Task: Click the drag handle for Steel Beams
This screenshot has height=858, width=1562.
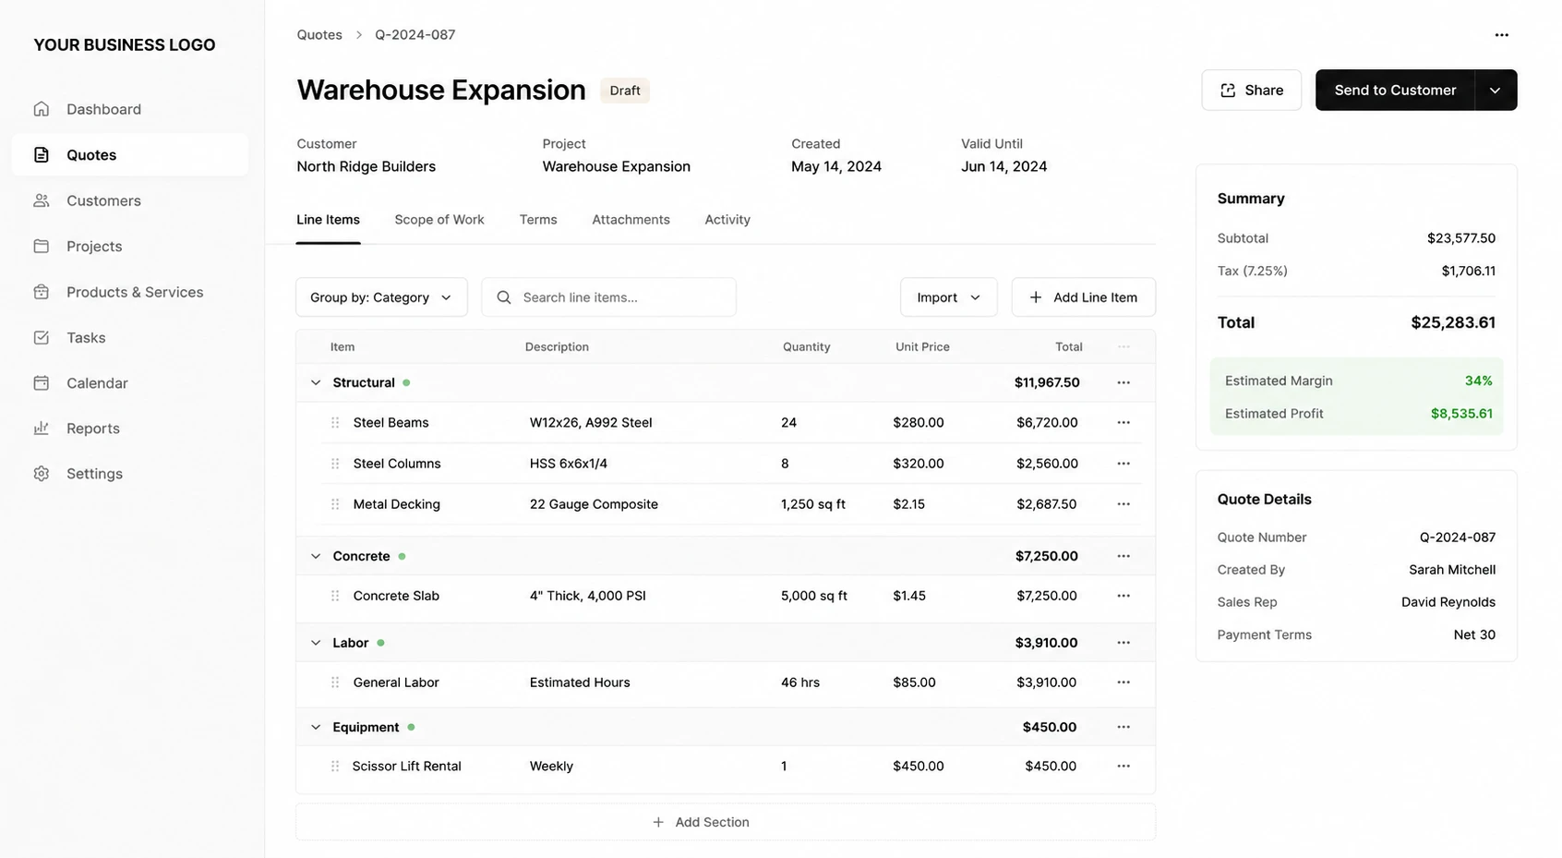Action: (x=335, y=423)
